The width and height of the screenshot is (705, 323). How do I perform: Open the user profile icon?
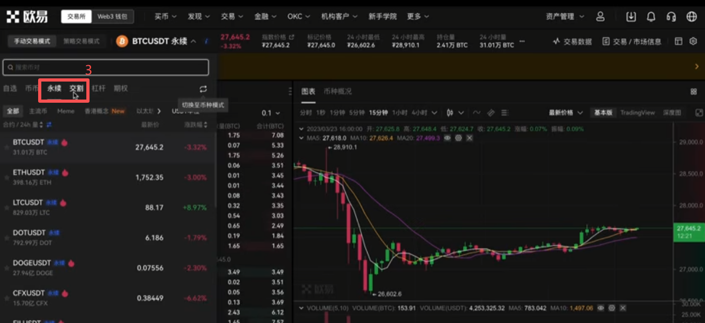600,16
